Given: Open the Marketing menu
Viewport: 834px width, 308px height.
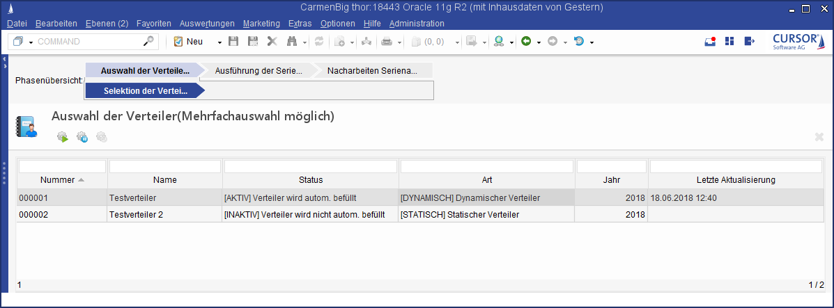Looking at the screenshot, I should point(261,24).
